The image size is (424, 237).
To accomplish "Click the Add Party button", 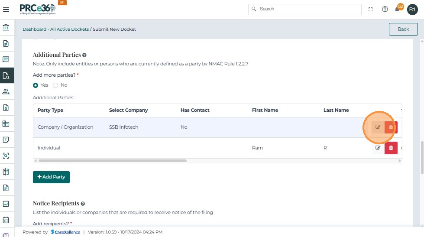I will (51, 177).
